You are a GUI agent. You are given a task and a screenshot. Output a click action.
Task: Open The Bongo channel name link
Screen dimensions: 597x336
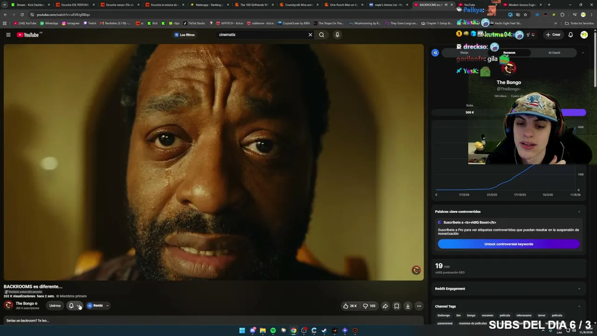click(25, 303)
